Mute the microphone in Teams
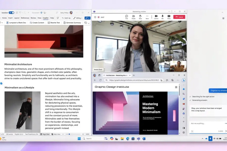Screen dimensions: 227x151 163,16
